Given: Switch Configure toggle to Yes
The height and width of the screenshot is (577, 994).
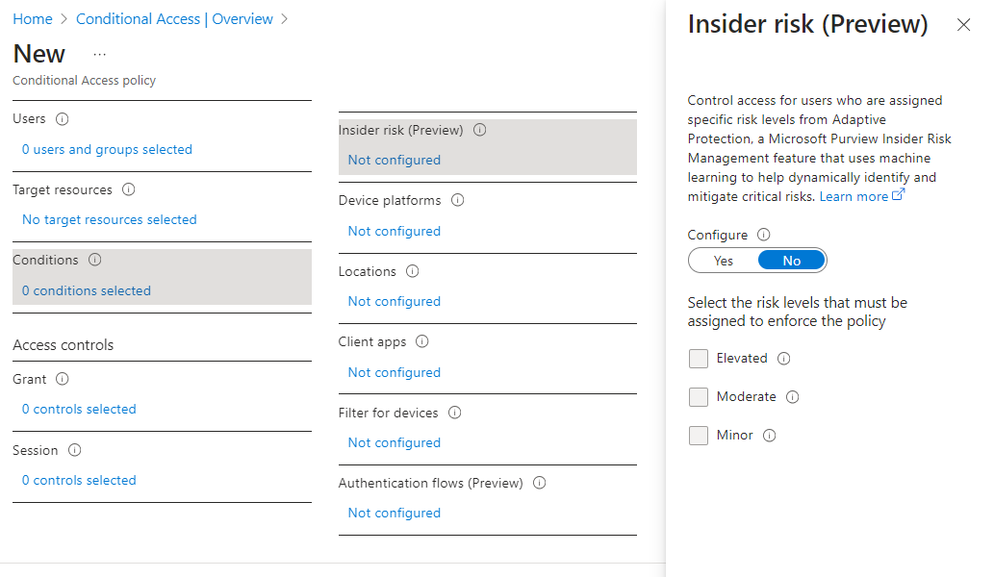Looking at the screenshot, I should (724, 261).
